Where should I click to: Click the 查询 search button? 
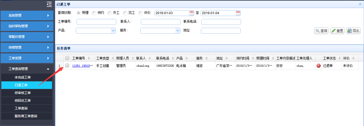point(321,31)
